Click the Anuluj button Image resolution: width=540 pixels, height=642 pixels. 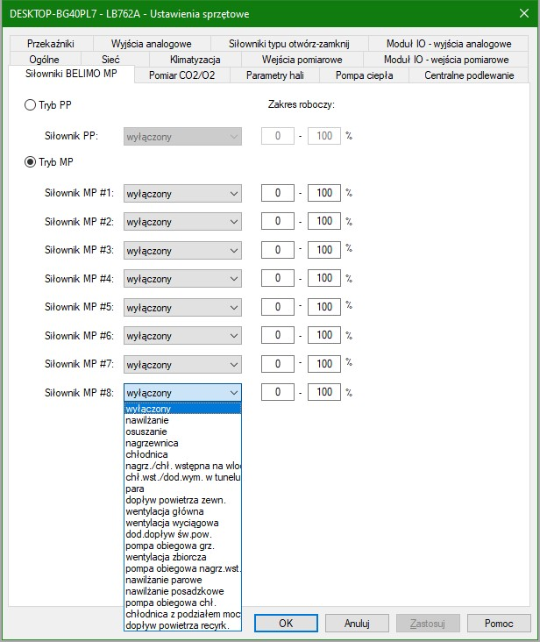click(x=357, y=624)
